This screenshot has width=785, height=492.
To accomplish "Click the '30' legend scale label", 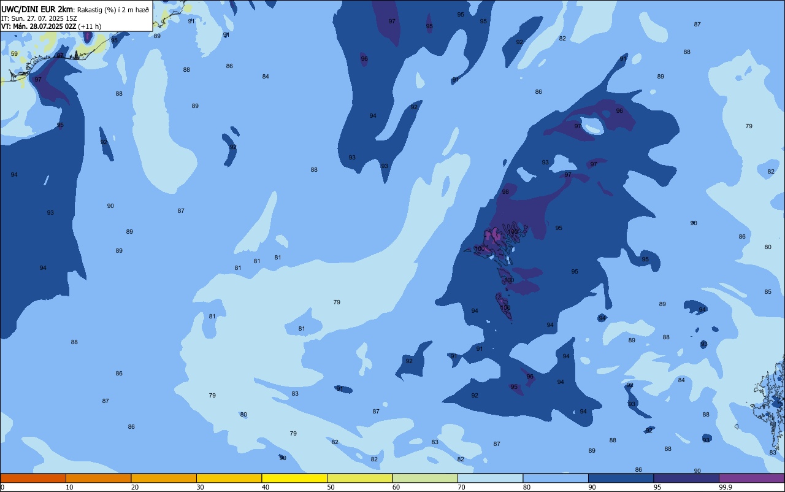I will click(201, 487).
